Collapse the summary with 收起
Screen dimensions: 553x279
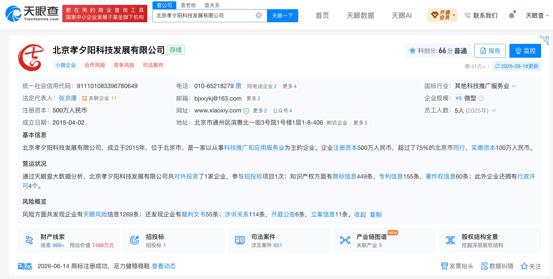coord(360,215)
